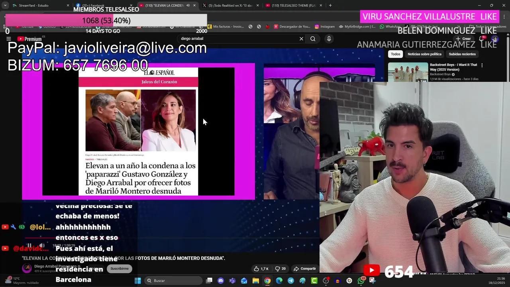Open the Crear video button
The height and width of the screenshot is (287, 510).
464,39
